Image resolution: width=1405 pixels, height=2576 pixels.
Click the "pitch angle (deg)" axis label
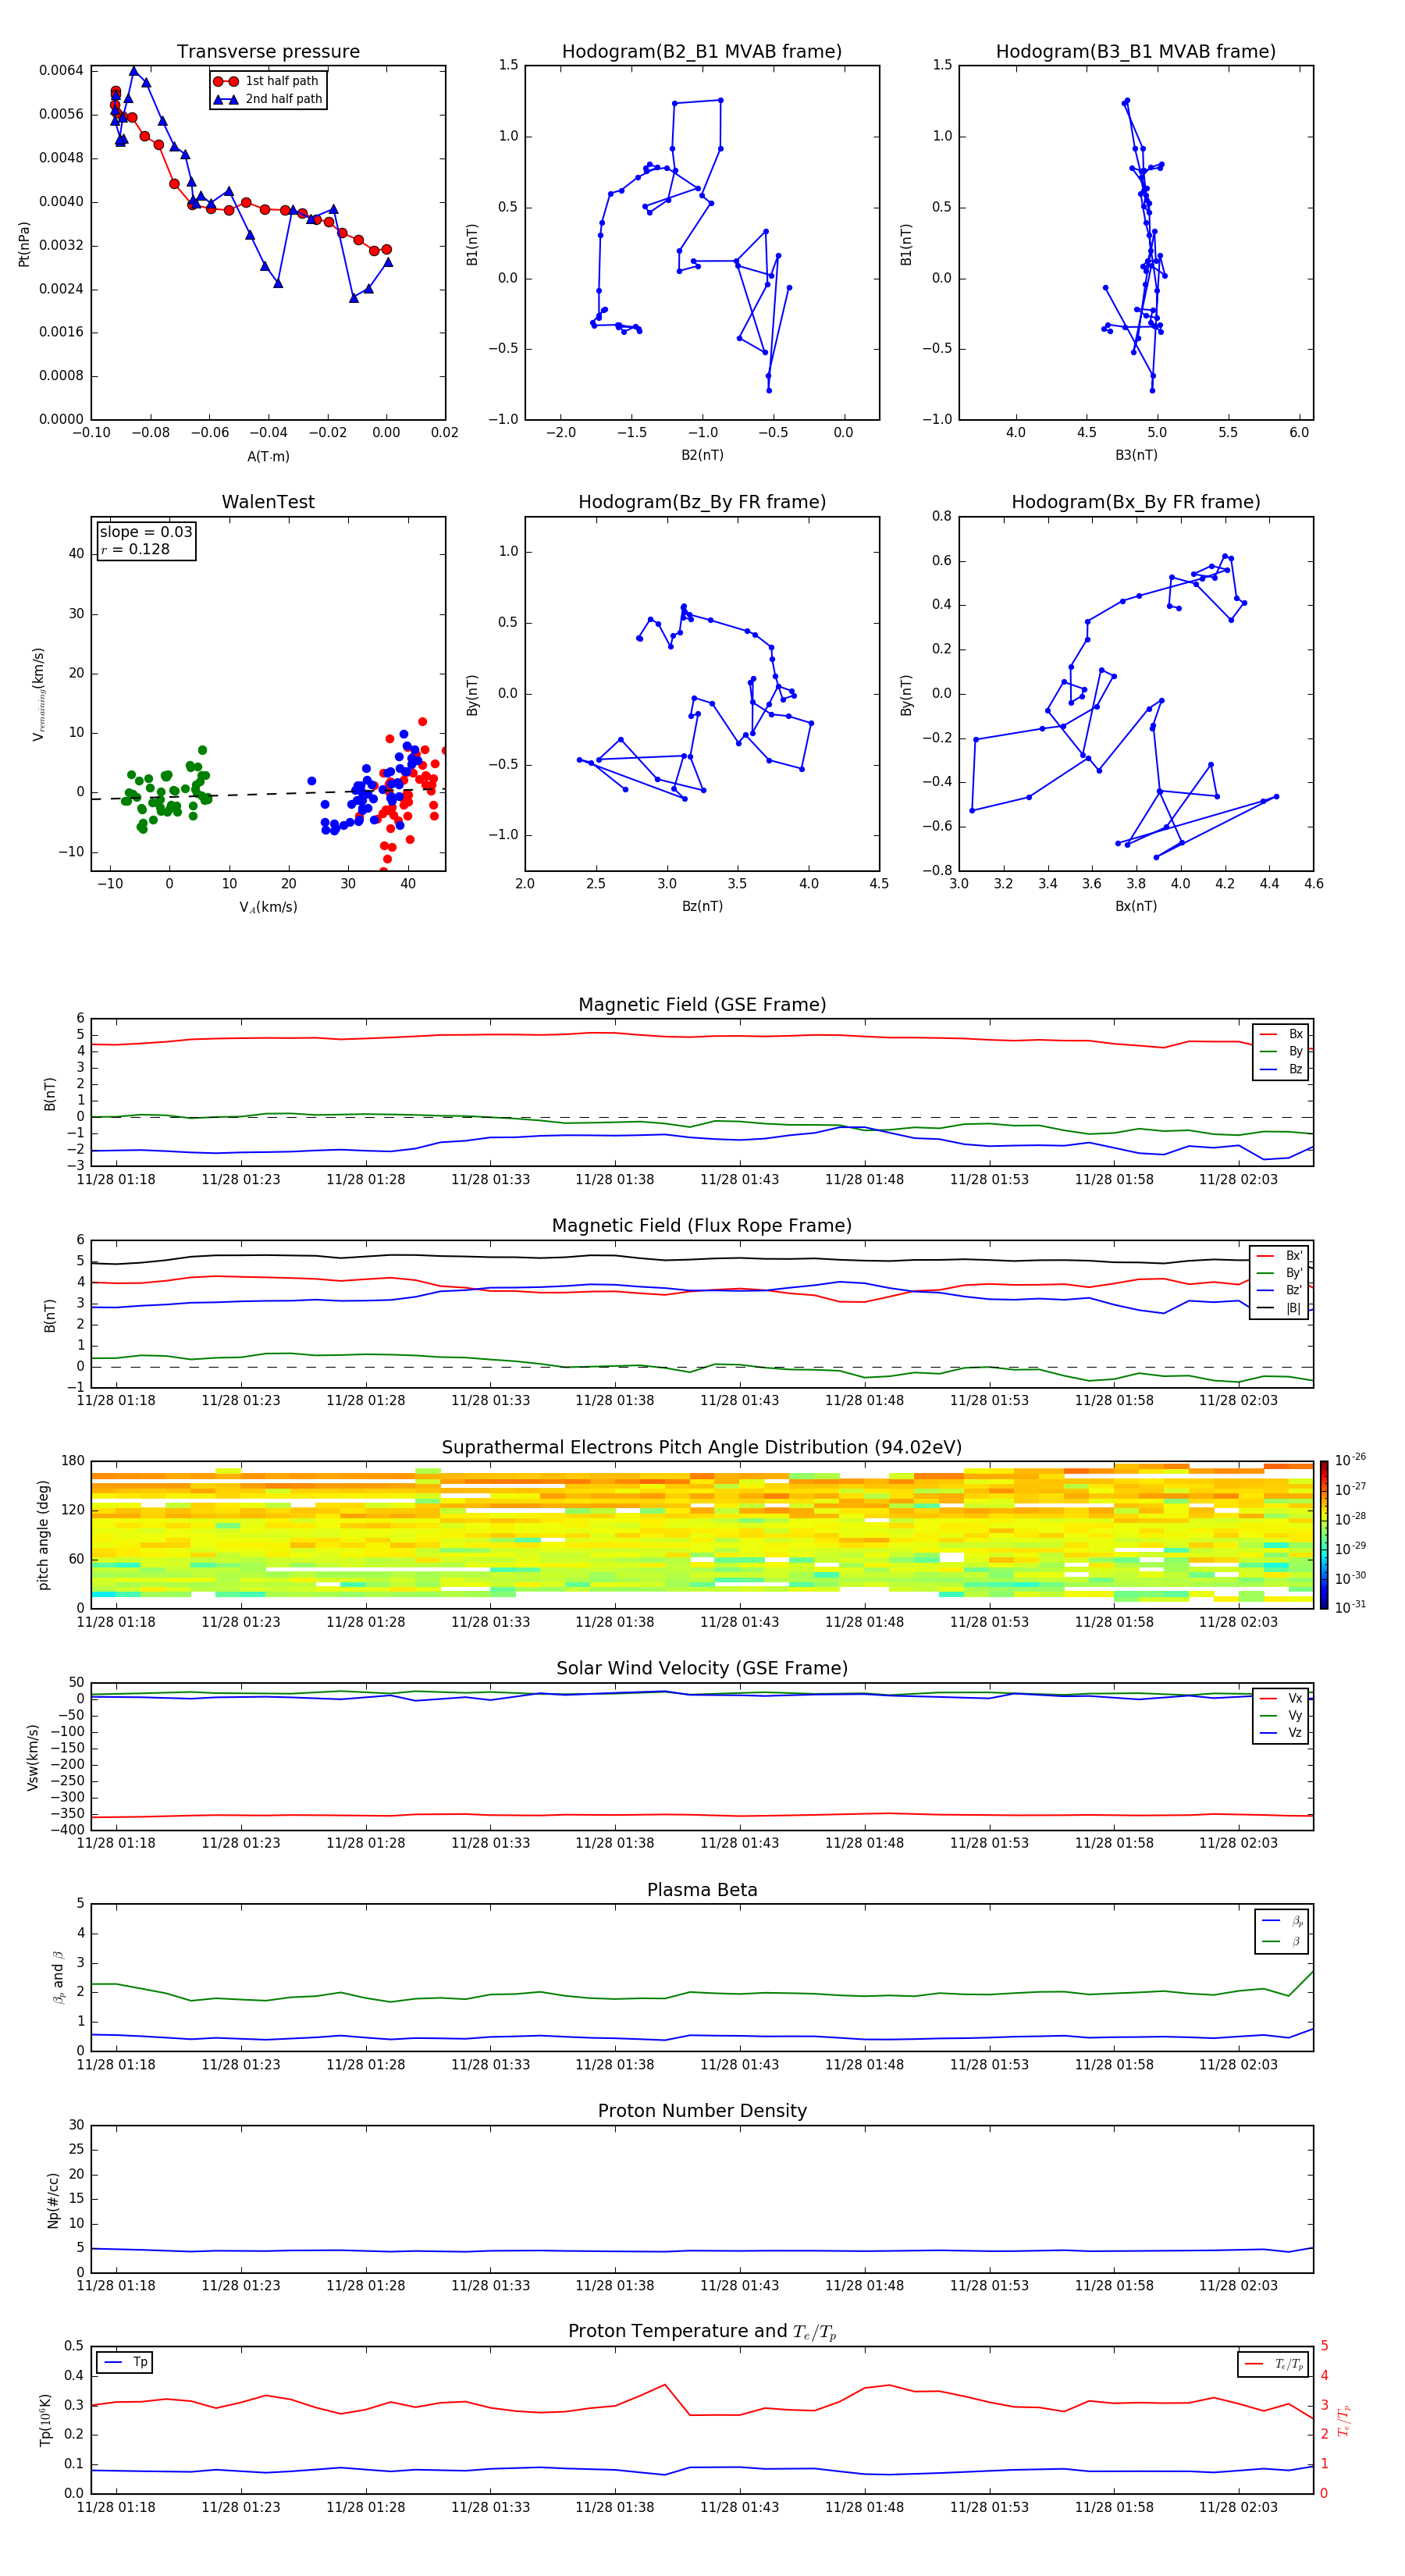click(x=43, y=1535)
